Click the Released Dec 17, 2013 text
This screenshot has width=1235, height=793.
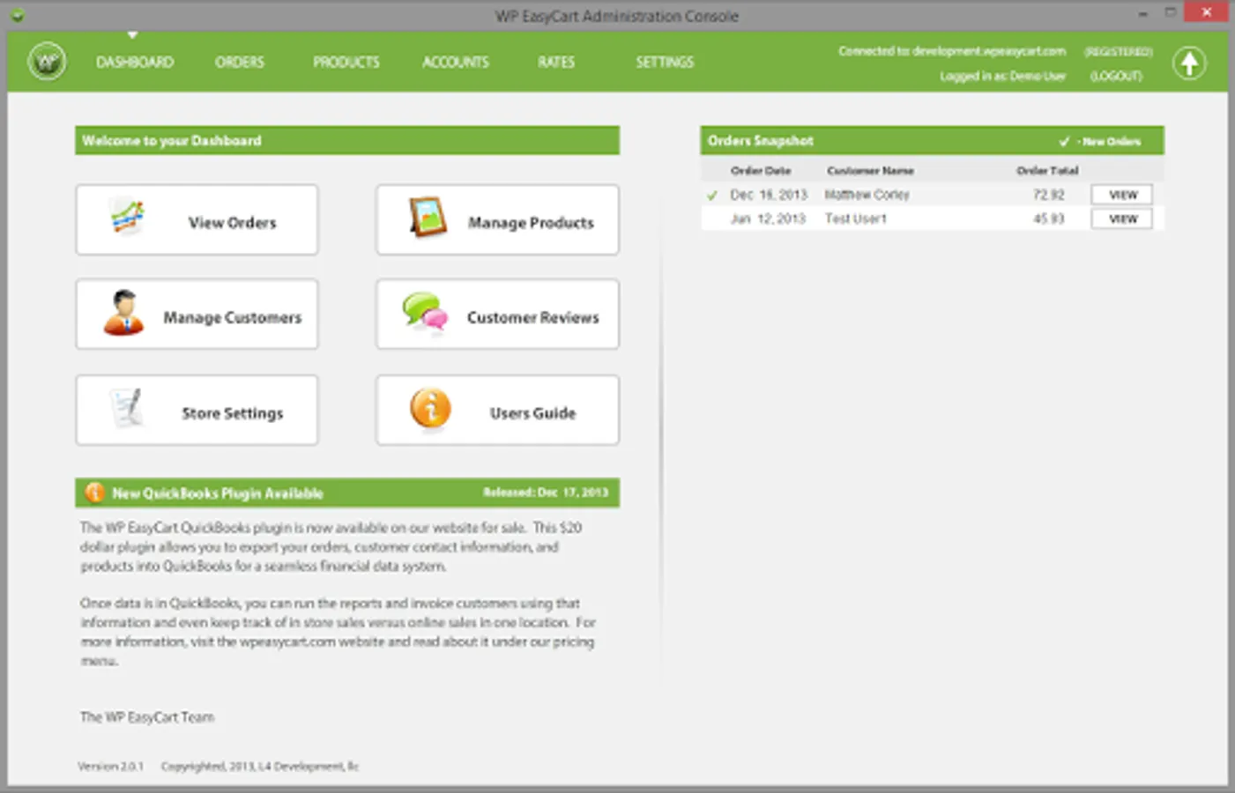[546, 493]
